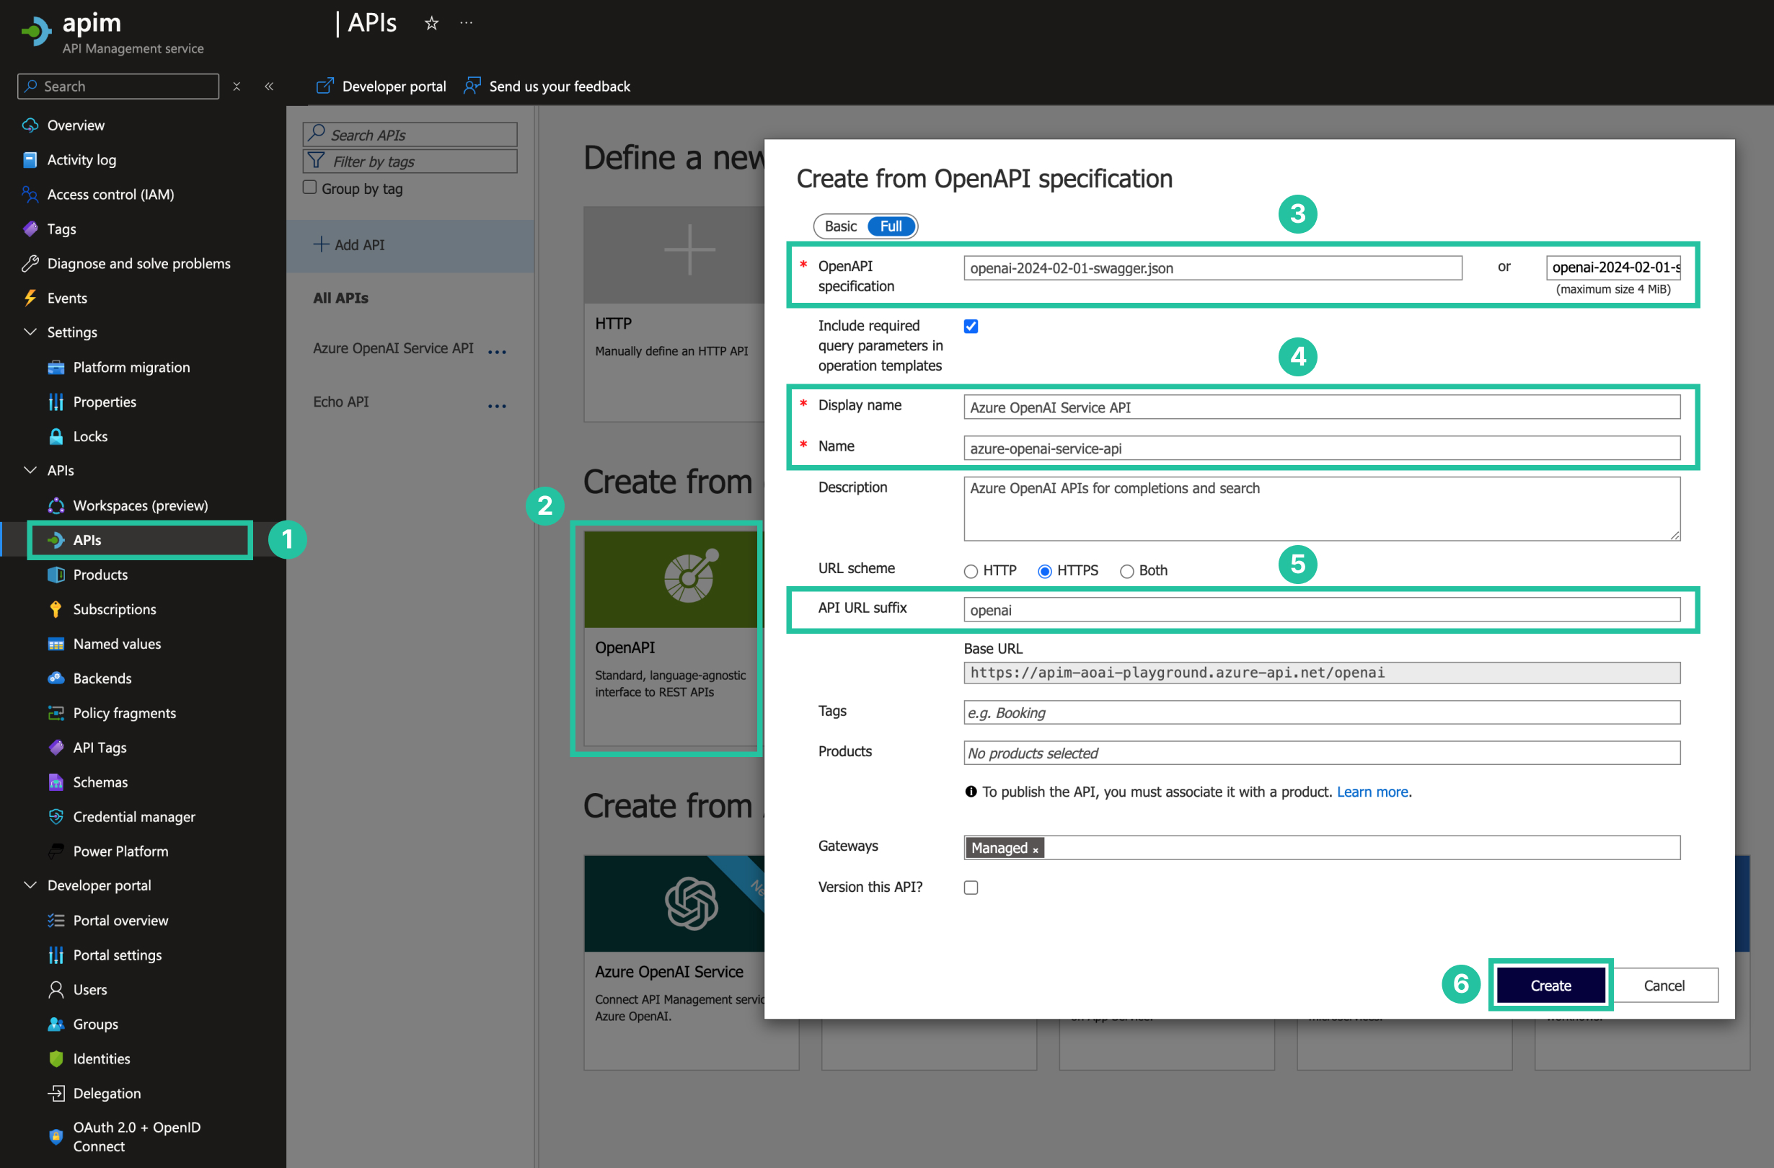The width and height of the screenshot is (1774, 1168).
Task: Collapse the Developer portal section chevron
Action: pyautogui.click(x=30, y=885)
